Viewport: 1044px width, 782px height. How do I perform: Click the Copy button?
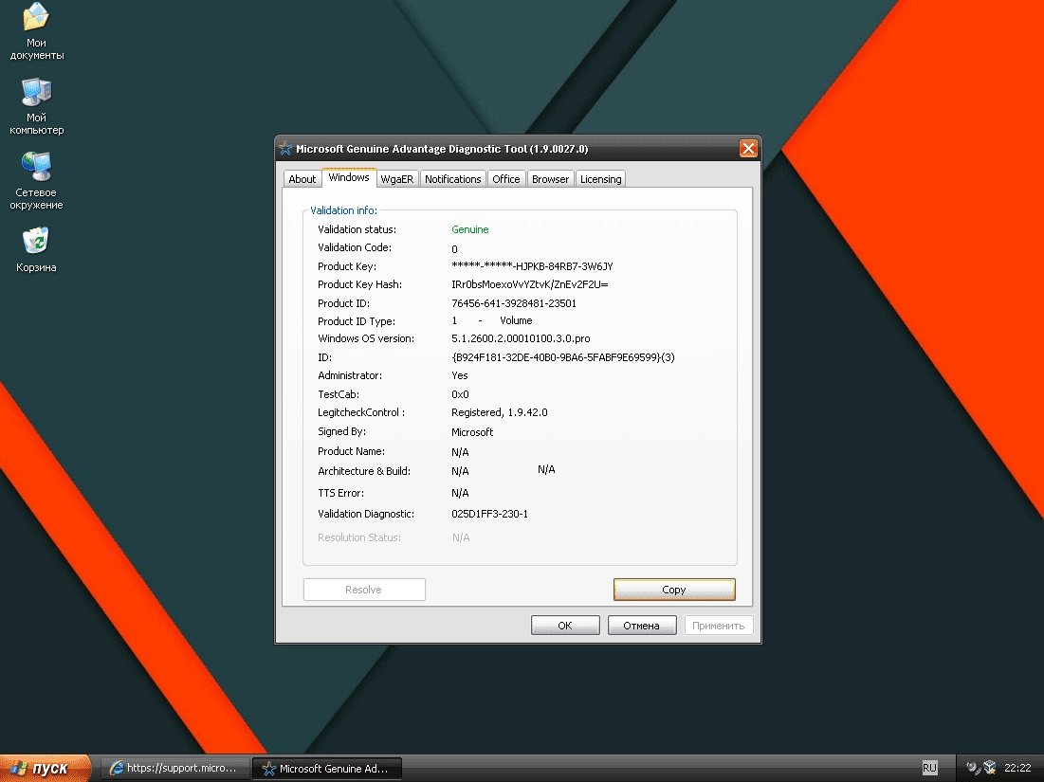[x=674, y=590]
